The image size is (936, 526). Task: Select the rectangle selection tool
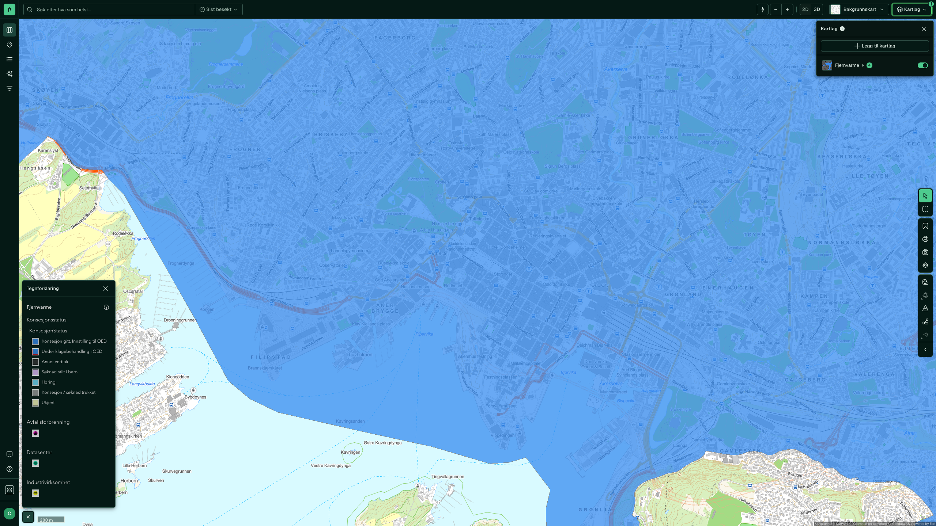pos(925,209)
